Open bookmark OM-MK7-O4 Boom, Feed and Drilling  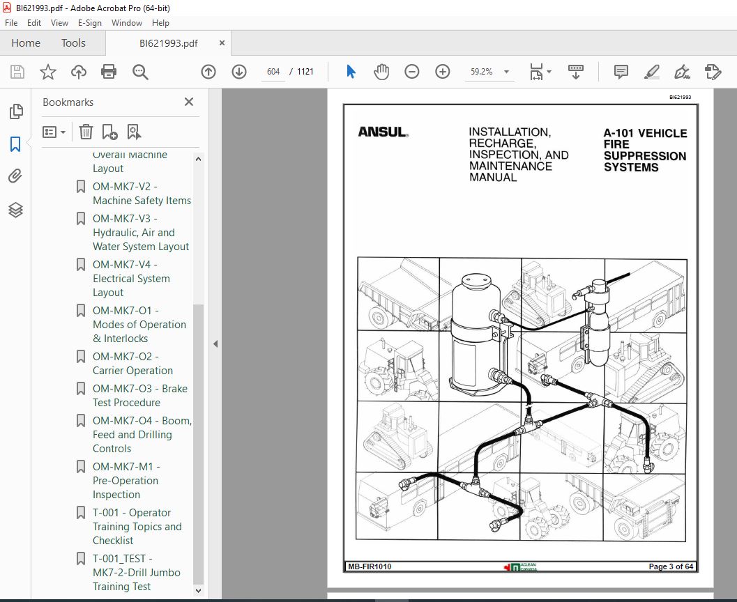[x=142, y=434]
